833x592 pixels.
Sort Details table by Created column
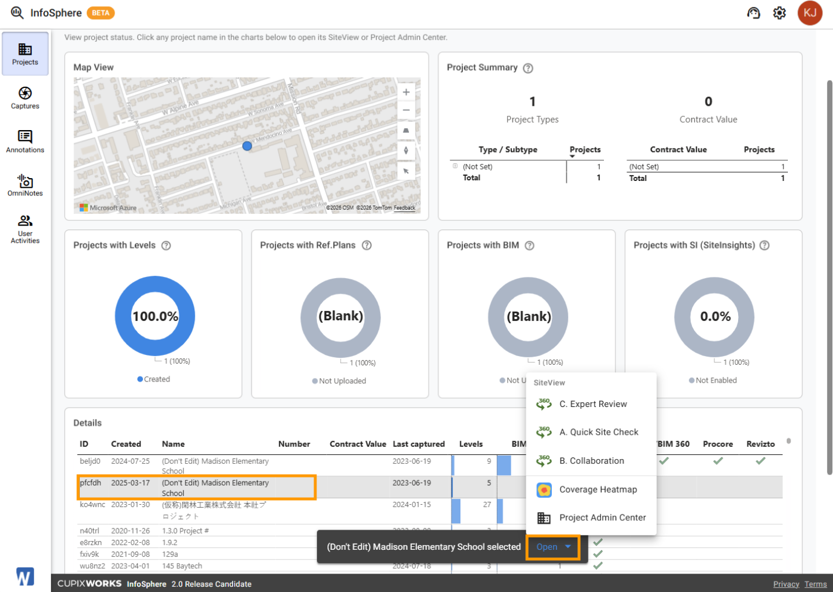[126, 444]
